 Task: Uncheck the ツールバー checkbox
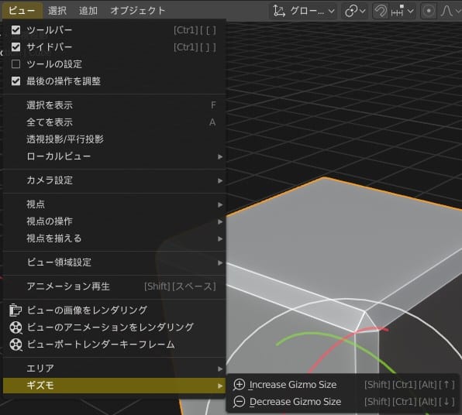[x=16, y=29]
